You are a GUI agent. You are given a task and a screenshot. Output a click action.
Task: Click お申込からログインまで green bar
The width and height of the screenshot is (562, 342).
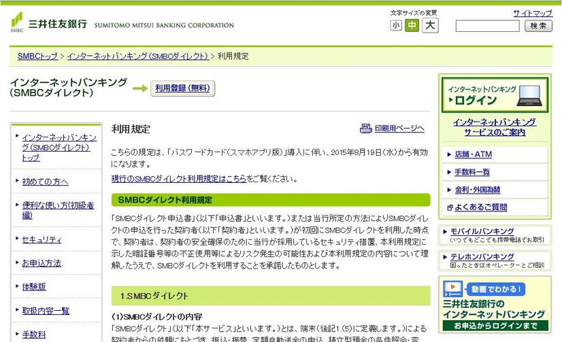[x=495, y=326]
